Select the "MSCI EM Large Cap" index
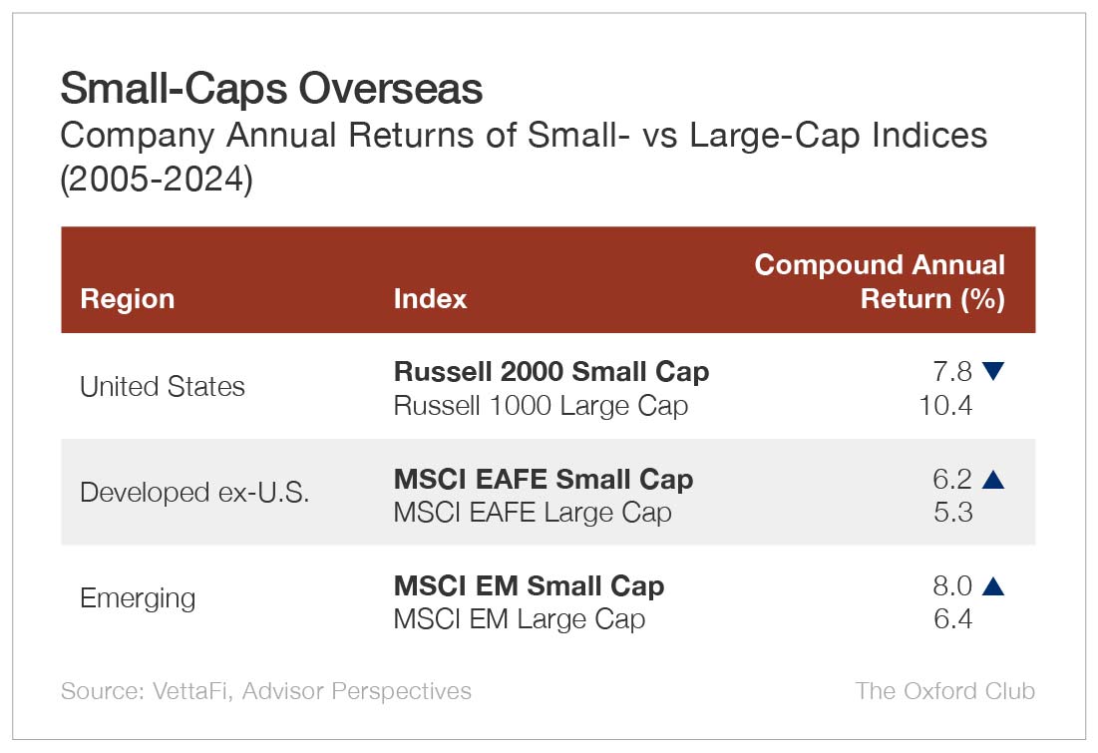1098x753 pixels. click(519, 619)
